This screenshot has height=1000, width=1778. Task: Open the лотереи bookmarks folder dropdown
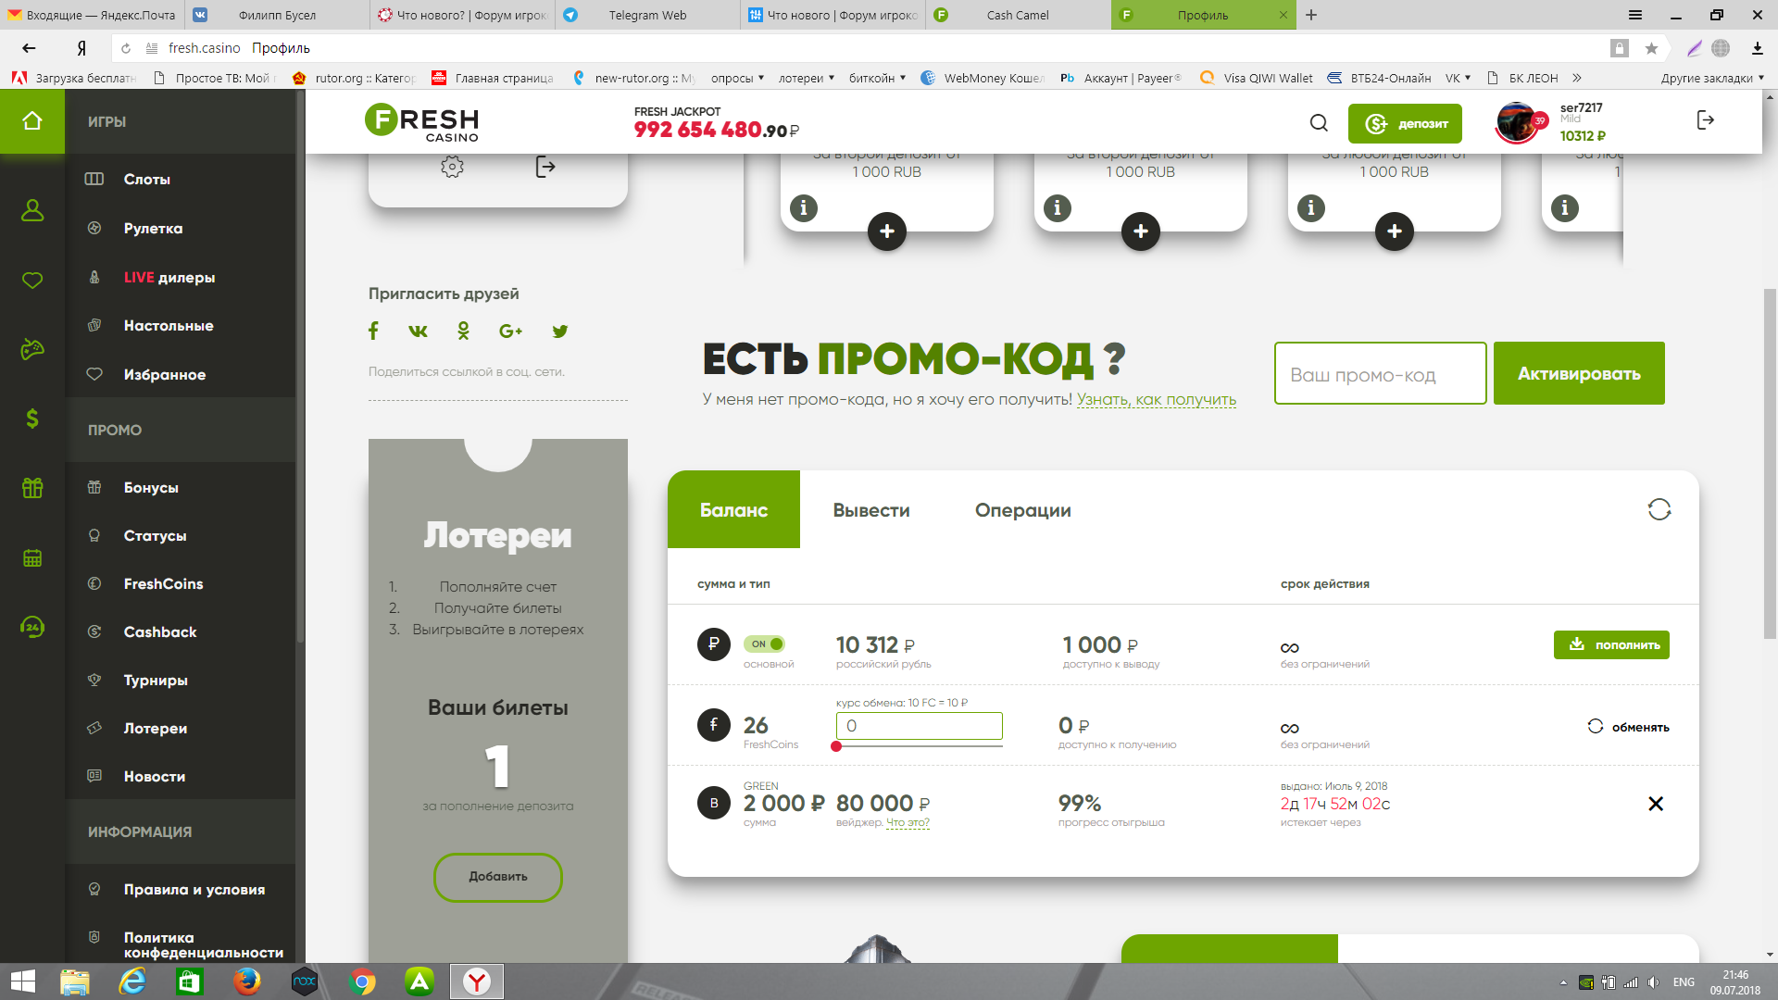click(807, 78)
